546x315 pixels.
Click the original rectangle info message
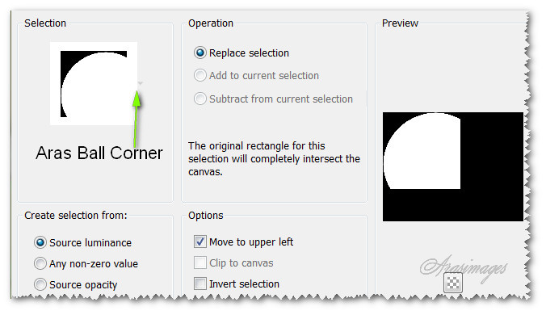(274, 159)
